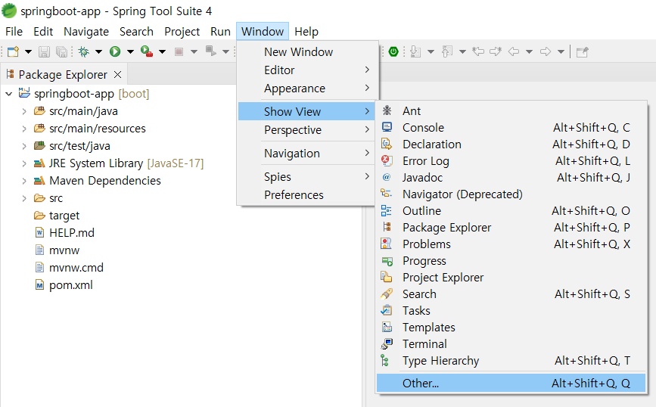Open the Forward history dropdown arrow
Viewport: 656px width, 407px height.
(x=561, y=52)
